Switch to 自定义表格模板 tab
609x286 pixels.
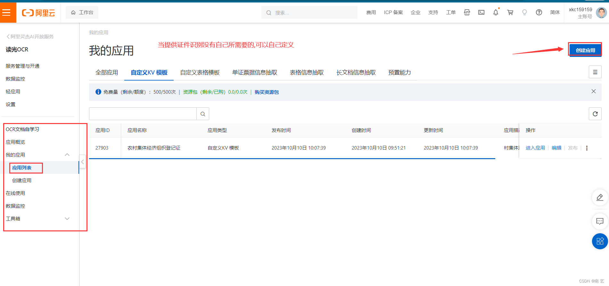click(200, 73)
